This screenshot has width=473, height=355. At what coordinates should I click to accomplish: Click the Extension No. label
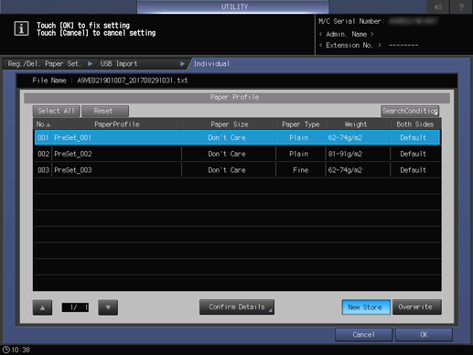point(349,45)
